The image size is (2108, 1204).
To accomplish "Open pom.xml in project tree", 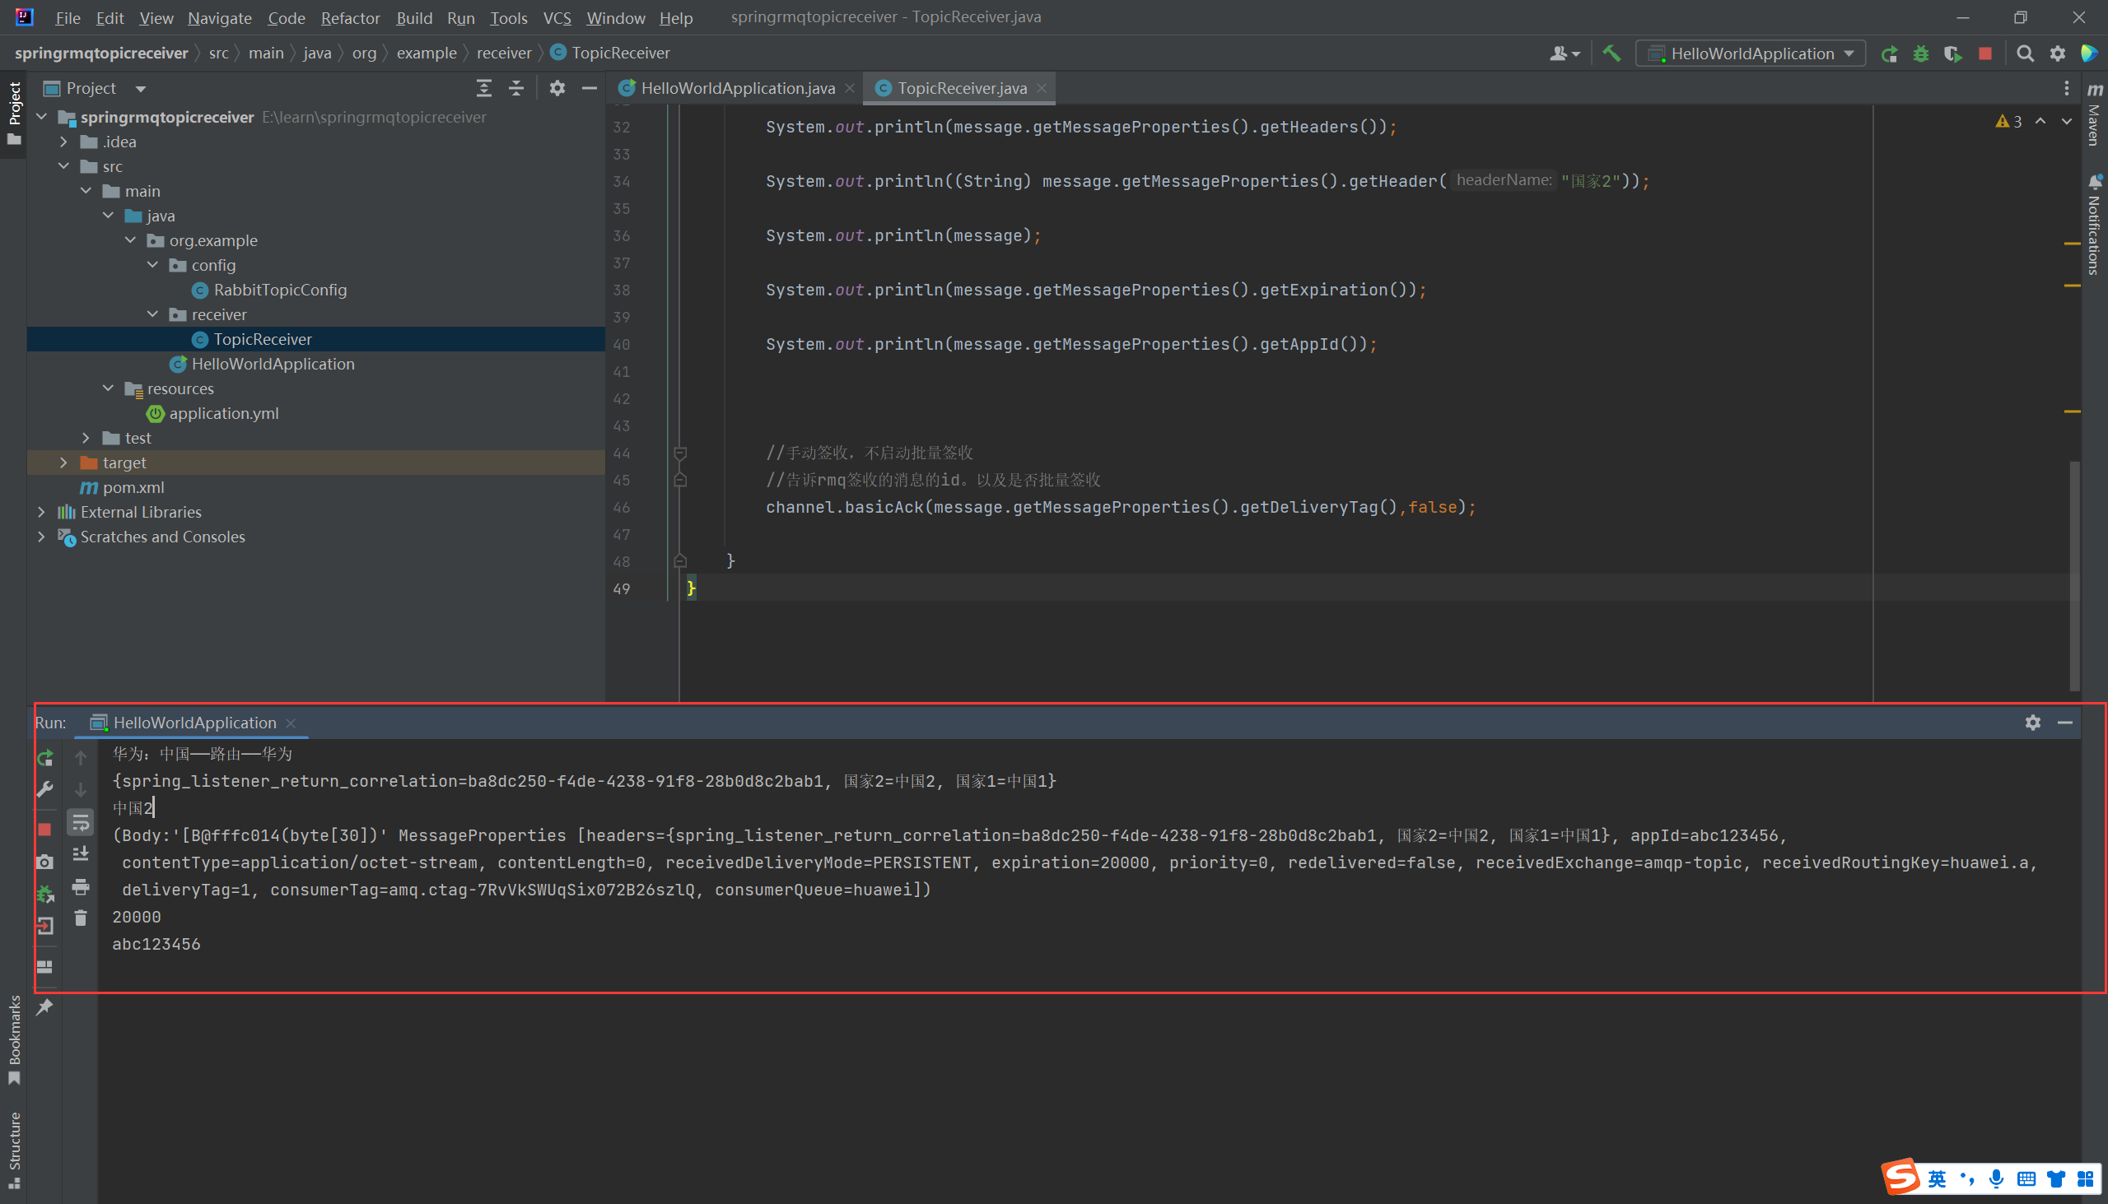I will tap(133, 487).
